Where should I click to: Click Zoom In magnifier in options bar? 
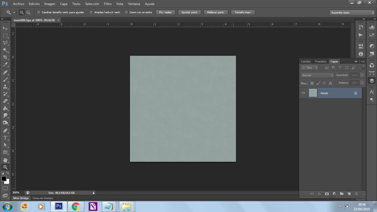(21, 12)
